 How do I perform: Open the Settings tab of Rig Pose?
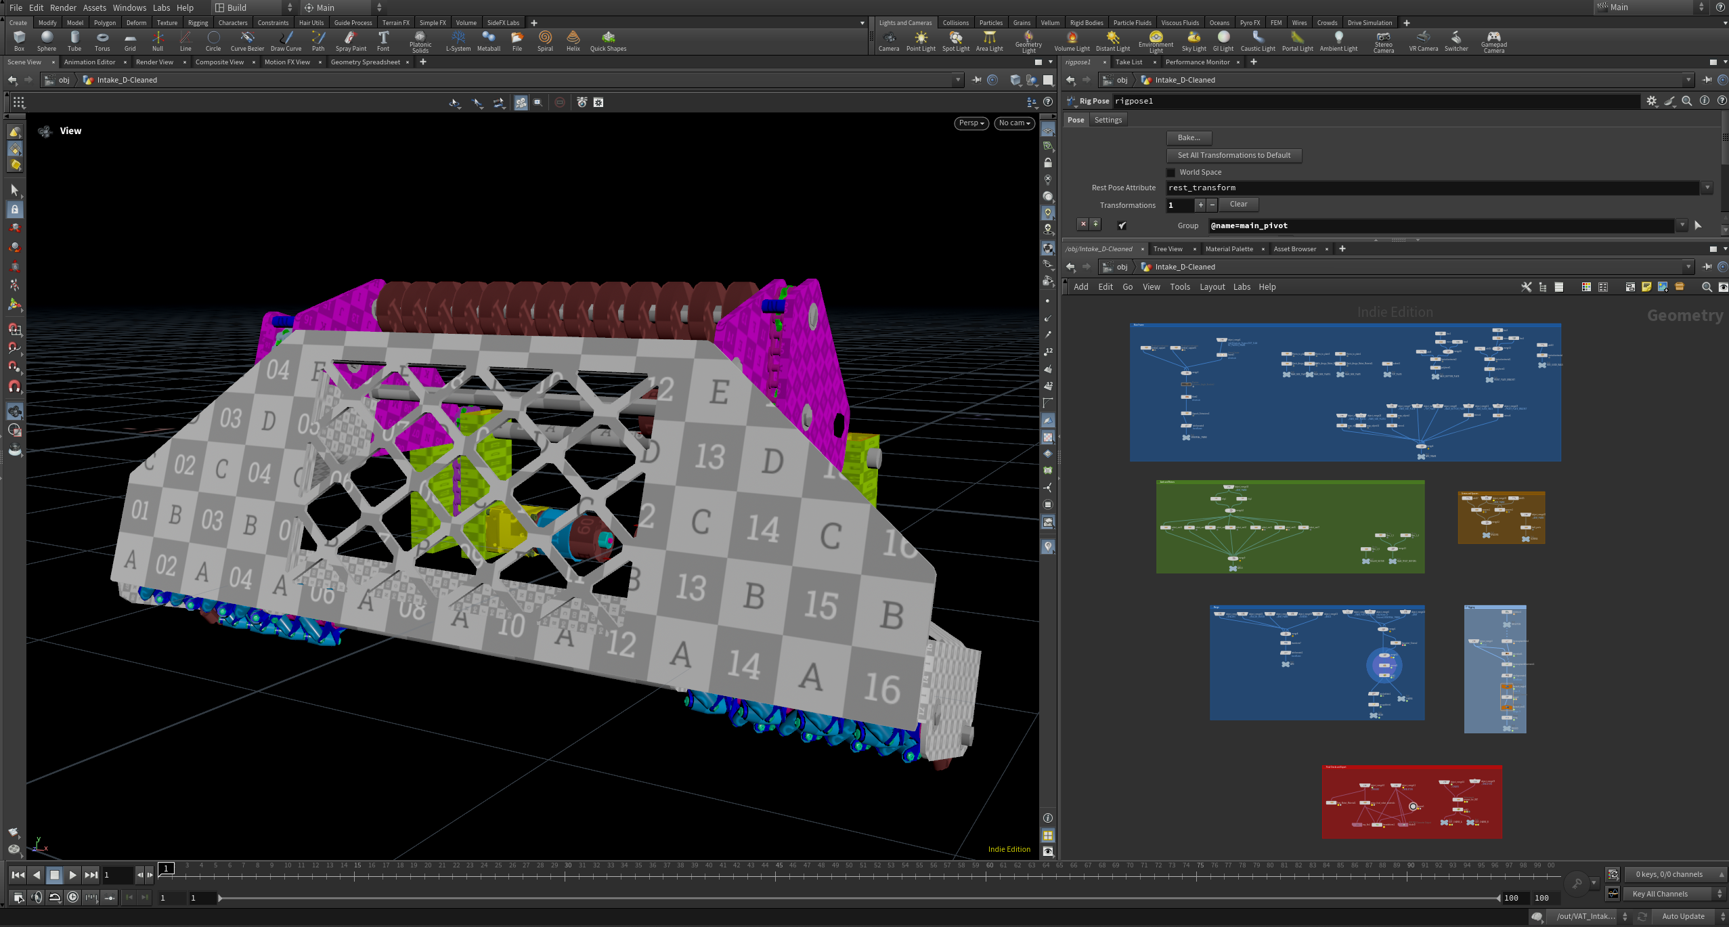click(1108, 121)
